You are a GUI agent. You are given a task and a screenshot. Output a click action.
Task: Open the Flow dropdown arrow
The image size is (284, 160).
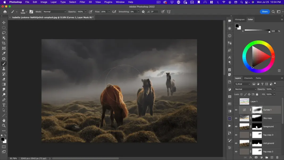109,12
